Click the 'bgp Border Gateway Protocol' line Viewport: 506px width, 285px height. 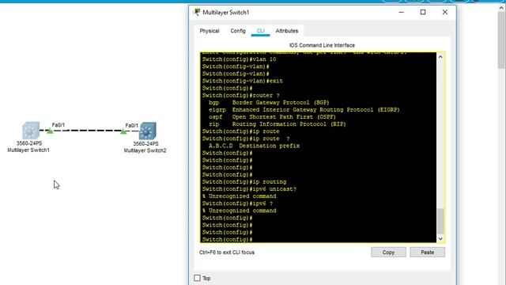click(x=269, y=103)
